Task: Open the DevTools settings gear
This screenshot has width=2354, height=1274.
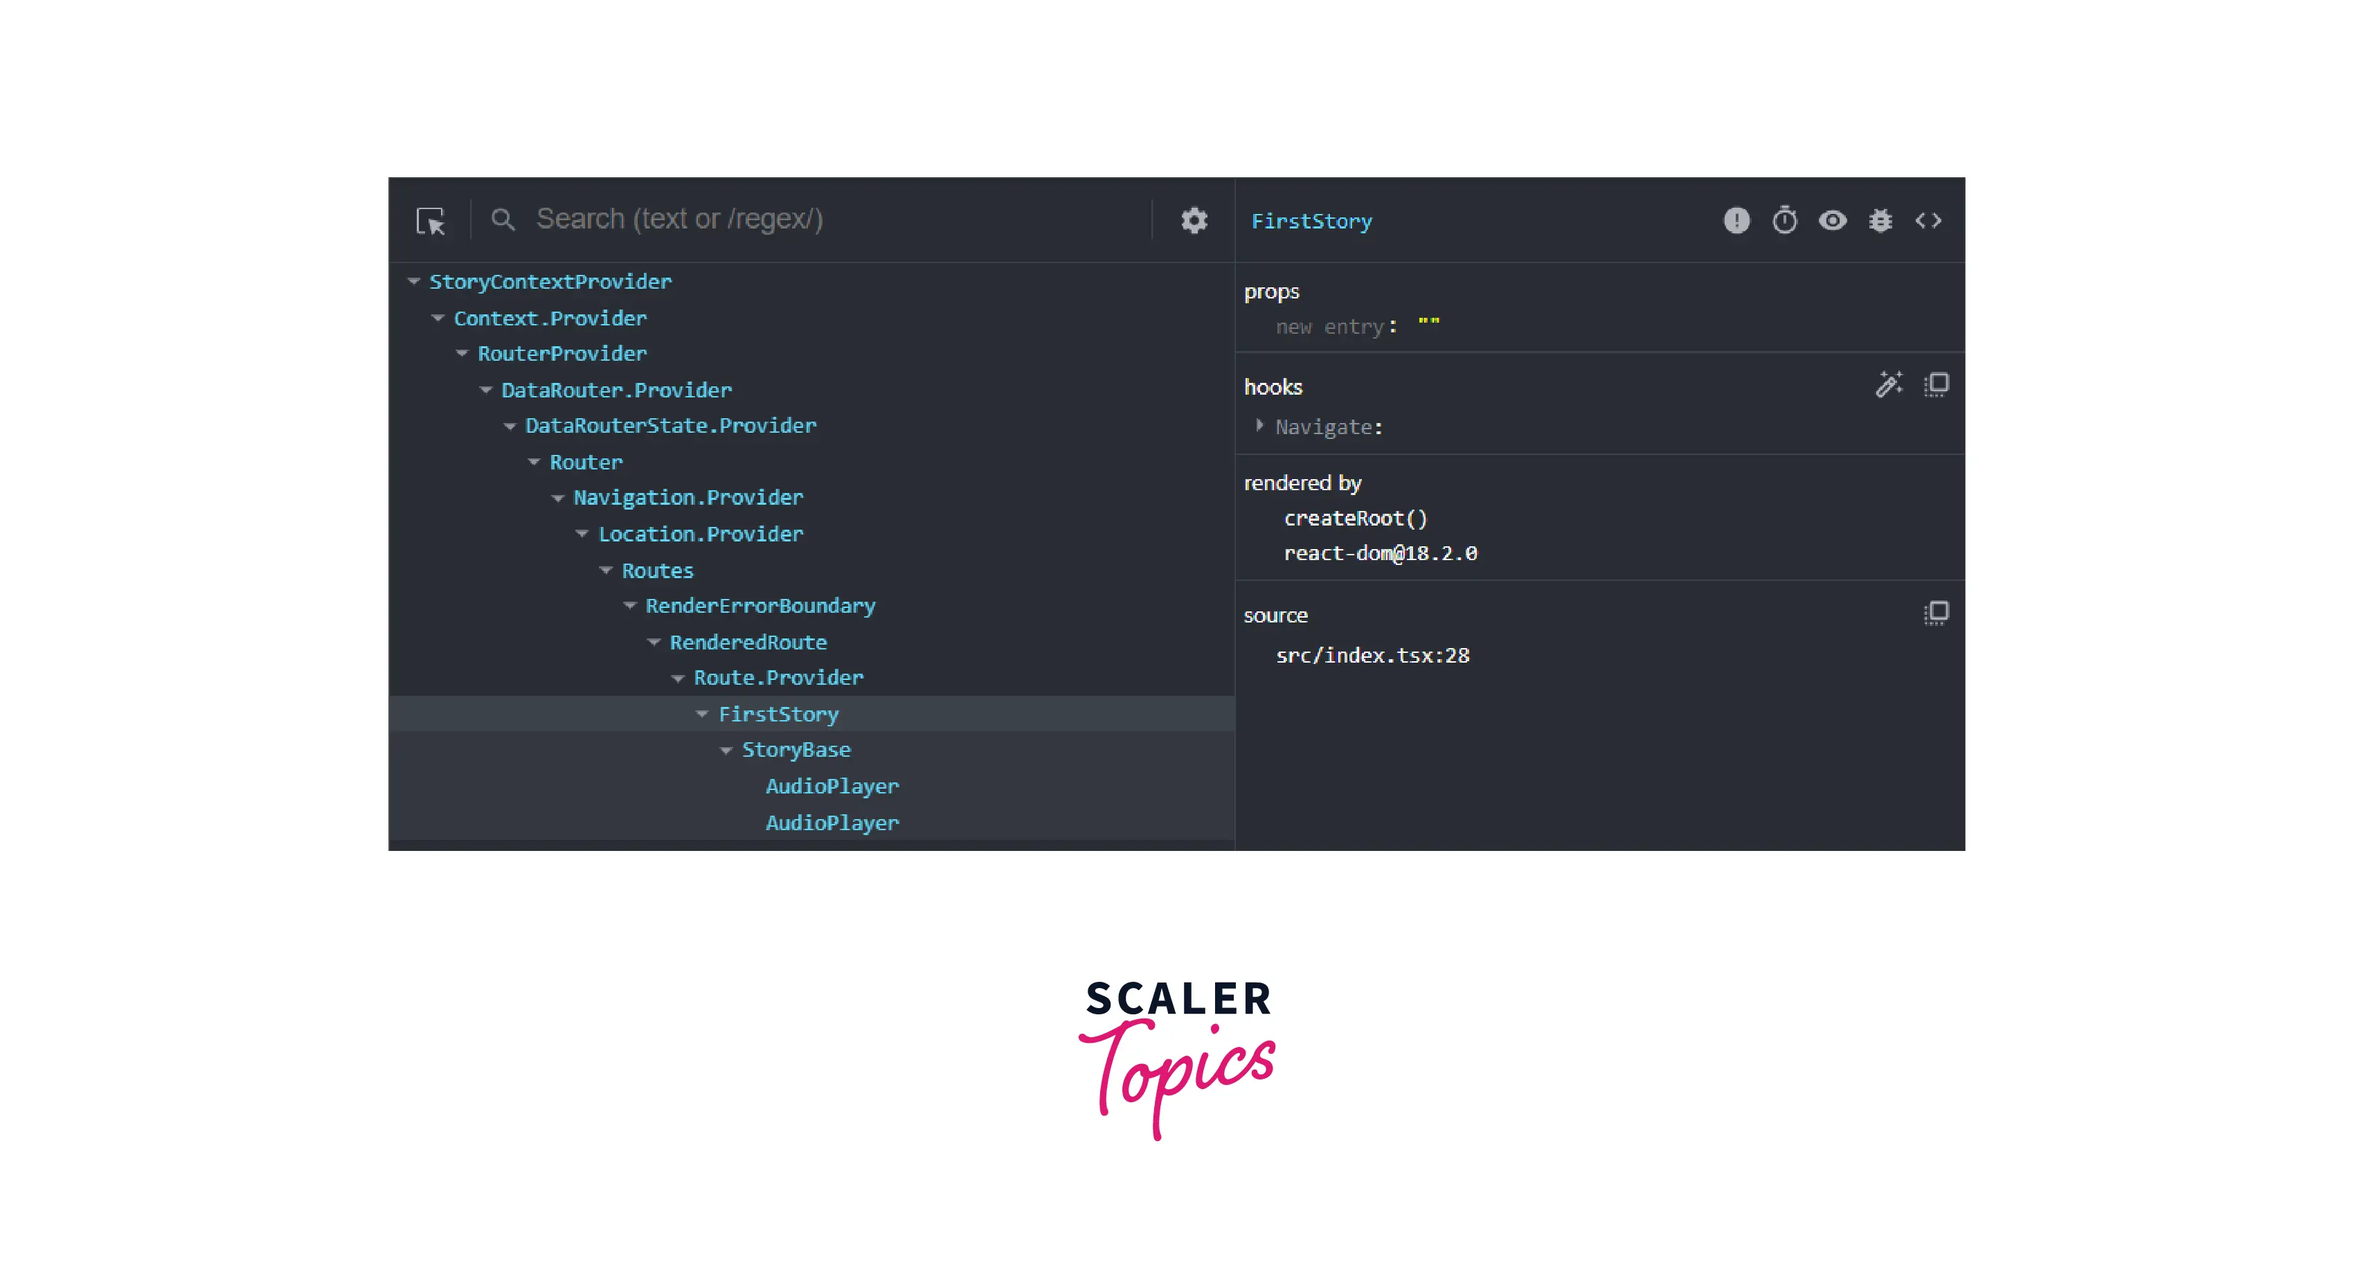Action: [x=1194, y=220]
